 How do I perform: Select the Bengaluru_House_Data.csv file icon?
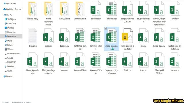pos(127,8)
